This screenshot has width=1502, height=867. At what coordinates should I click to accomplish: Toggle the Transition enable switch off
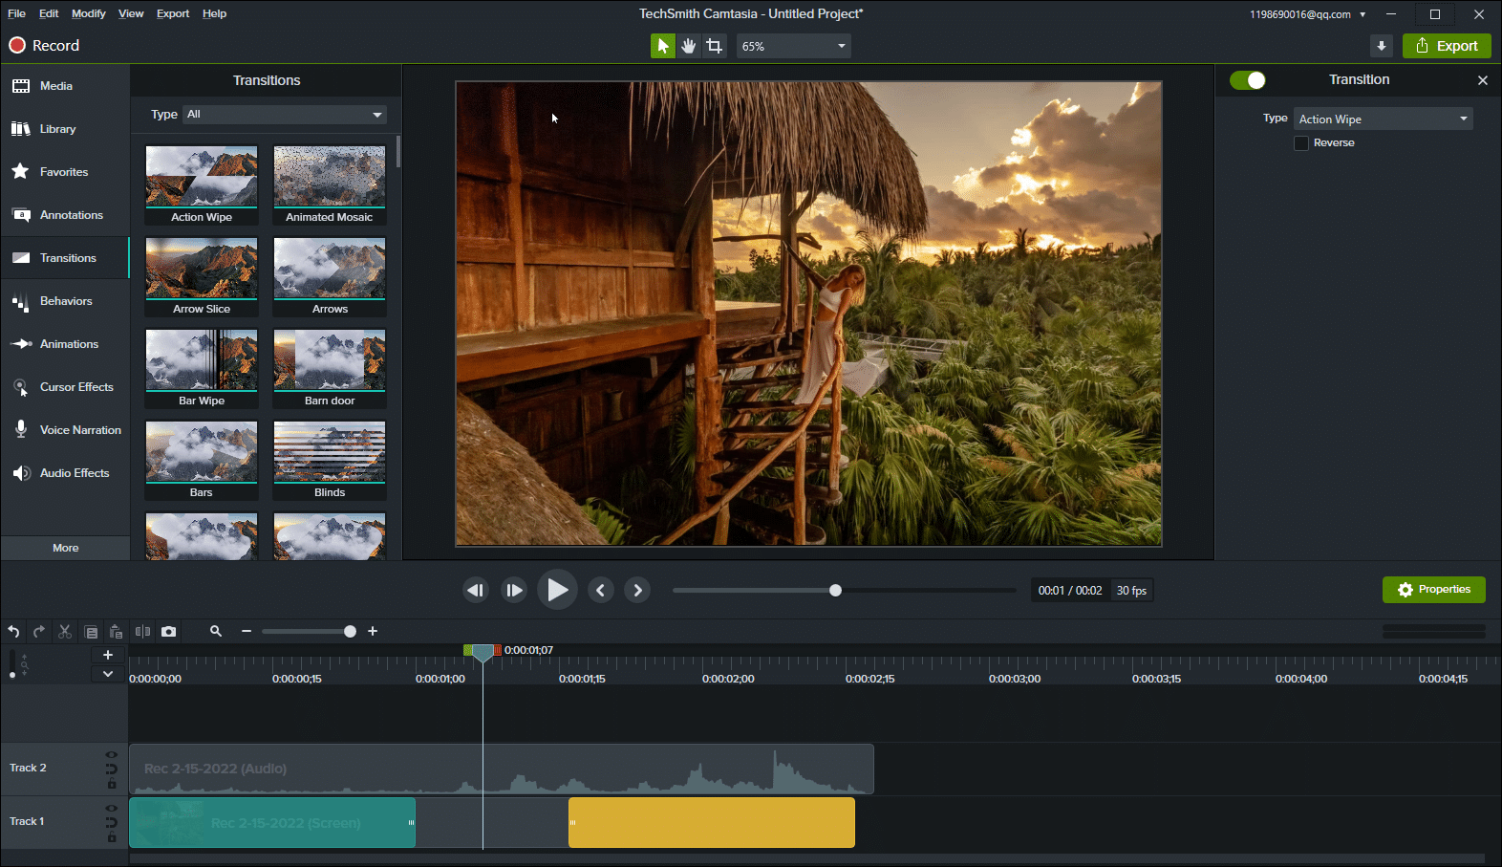coord(1248,80)
